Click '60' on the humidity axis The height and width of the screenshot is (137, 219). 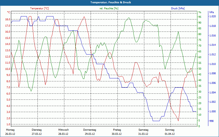200,57
